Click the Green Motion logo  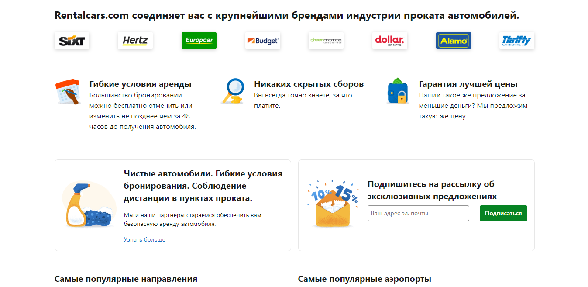click(326, 41)
